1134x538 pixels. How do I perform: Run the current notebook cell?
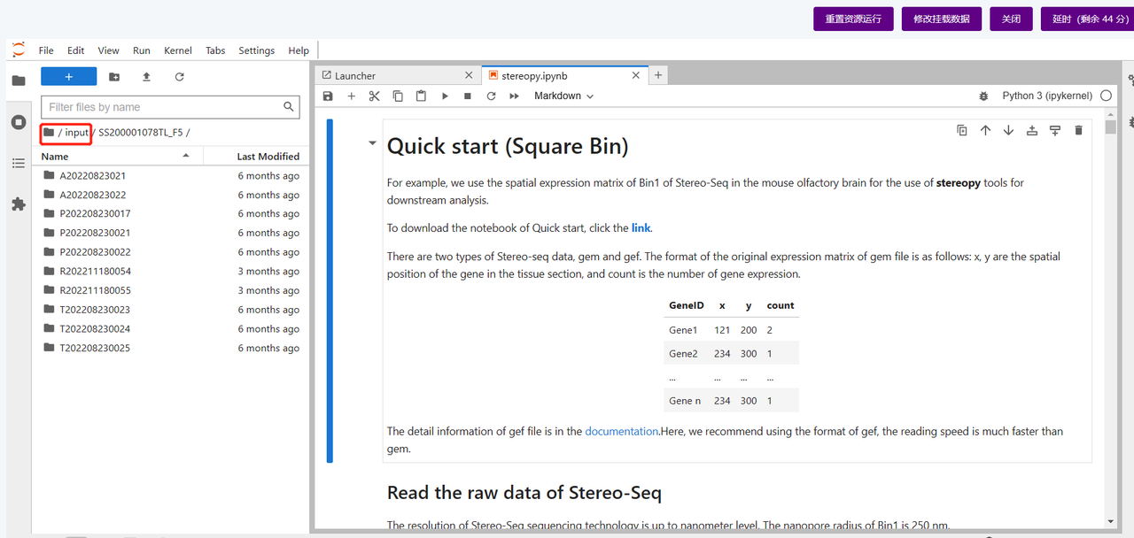[445, 96]
